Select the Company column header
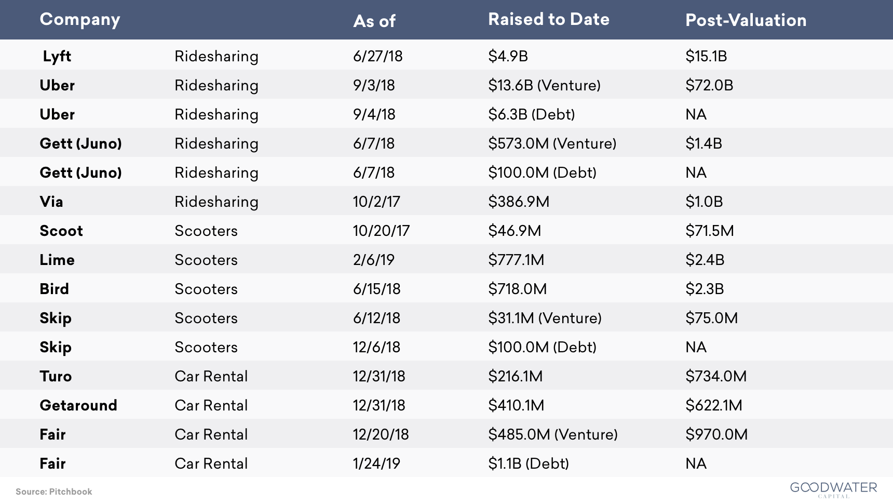Screen dimensions: 893x504 [x=80, y=20]
